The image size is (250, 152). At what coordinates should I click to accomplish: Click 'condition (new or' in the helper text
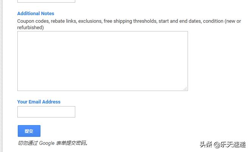tap(222, 21)
